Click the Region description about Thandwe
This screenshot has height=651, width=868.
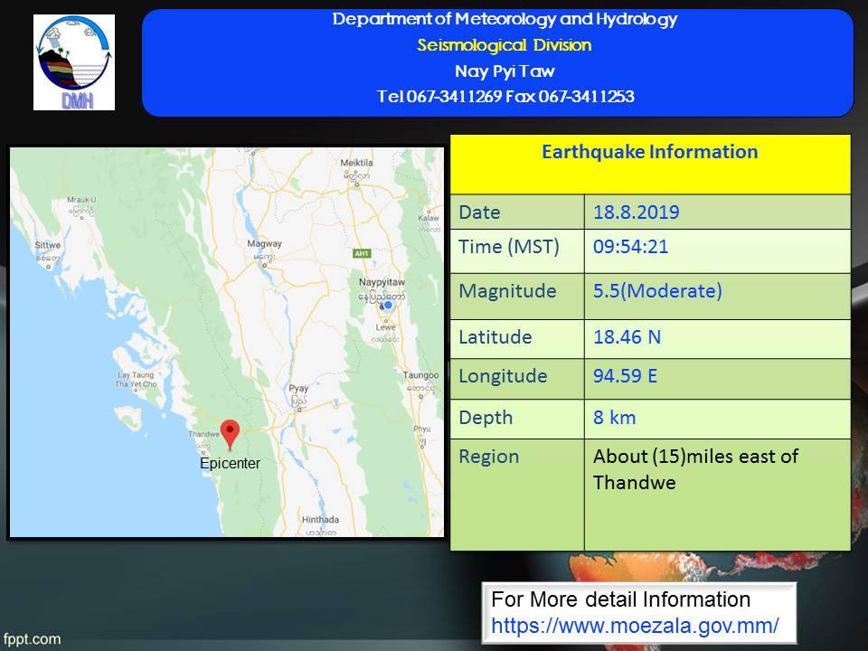(x=694, y=468)
